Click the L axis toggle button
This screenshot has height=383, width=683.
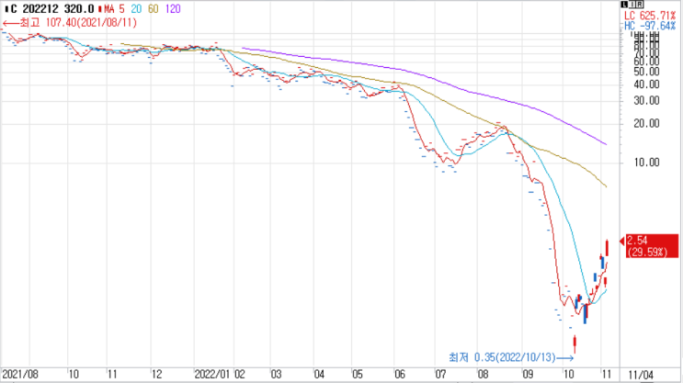625,5
